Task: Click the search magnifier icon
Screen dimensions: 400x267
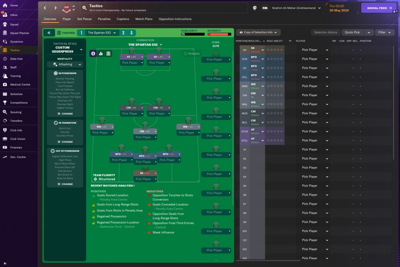Action: coord(84,8)
